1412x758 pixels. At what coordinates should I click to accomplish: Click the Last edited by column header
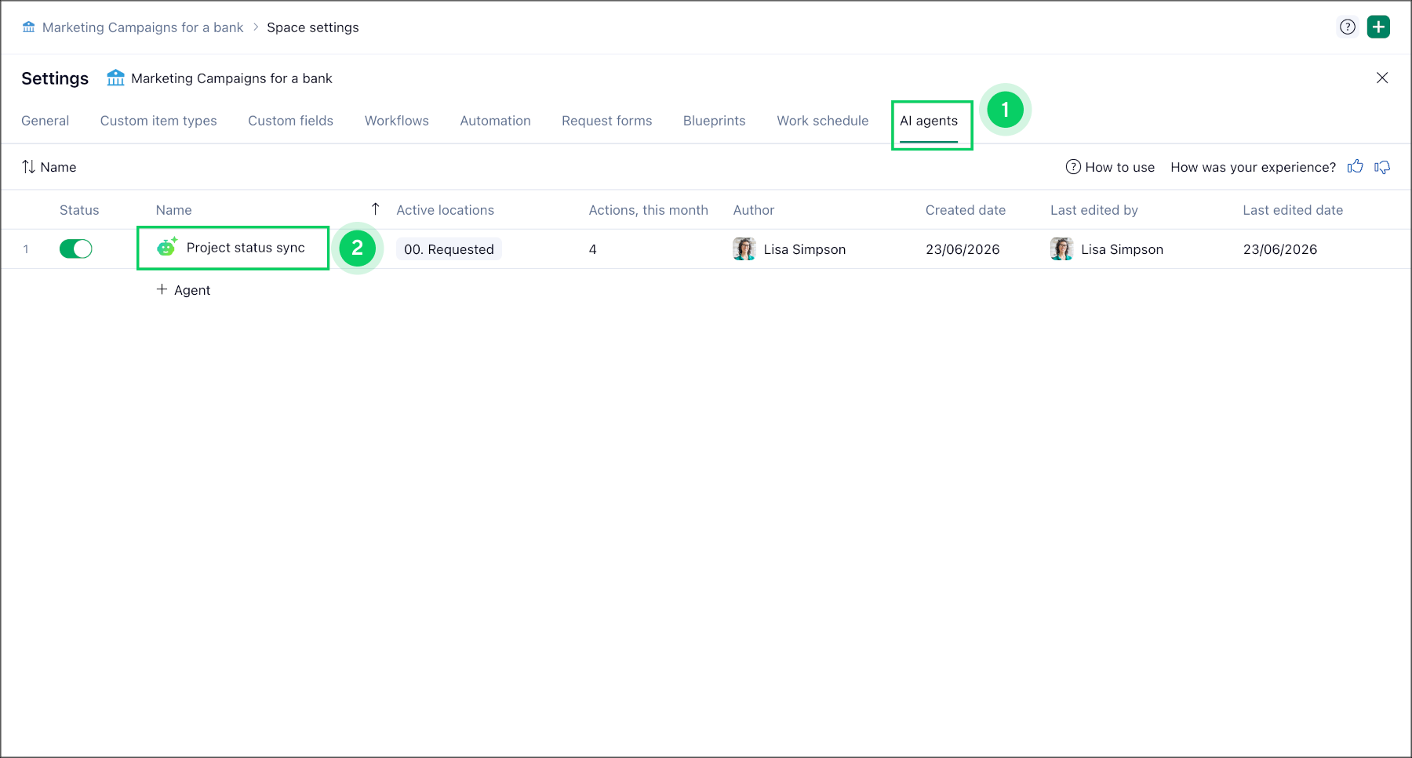point(1094,210)
